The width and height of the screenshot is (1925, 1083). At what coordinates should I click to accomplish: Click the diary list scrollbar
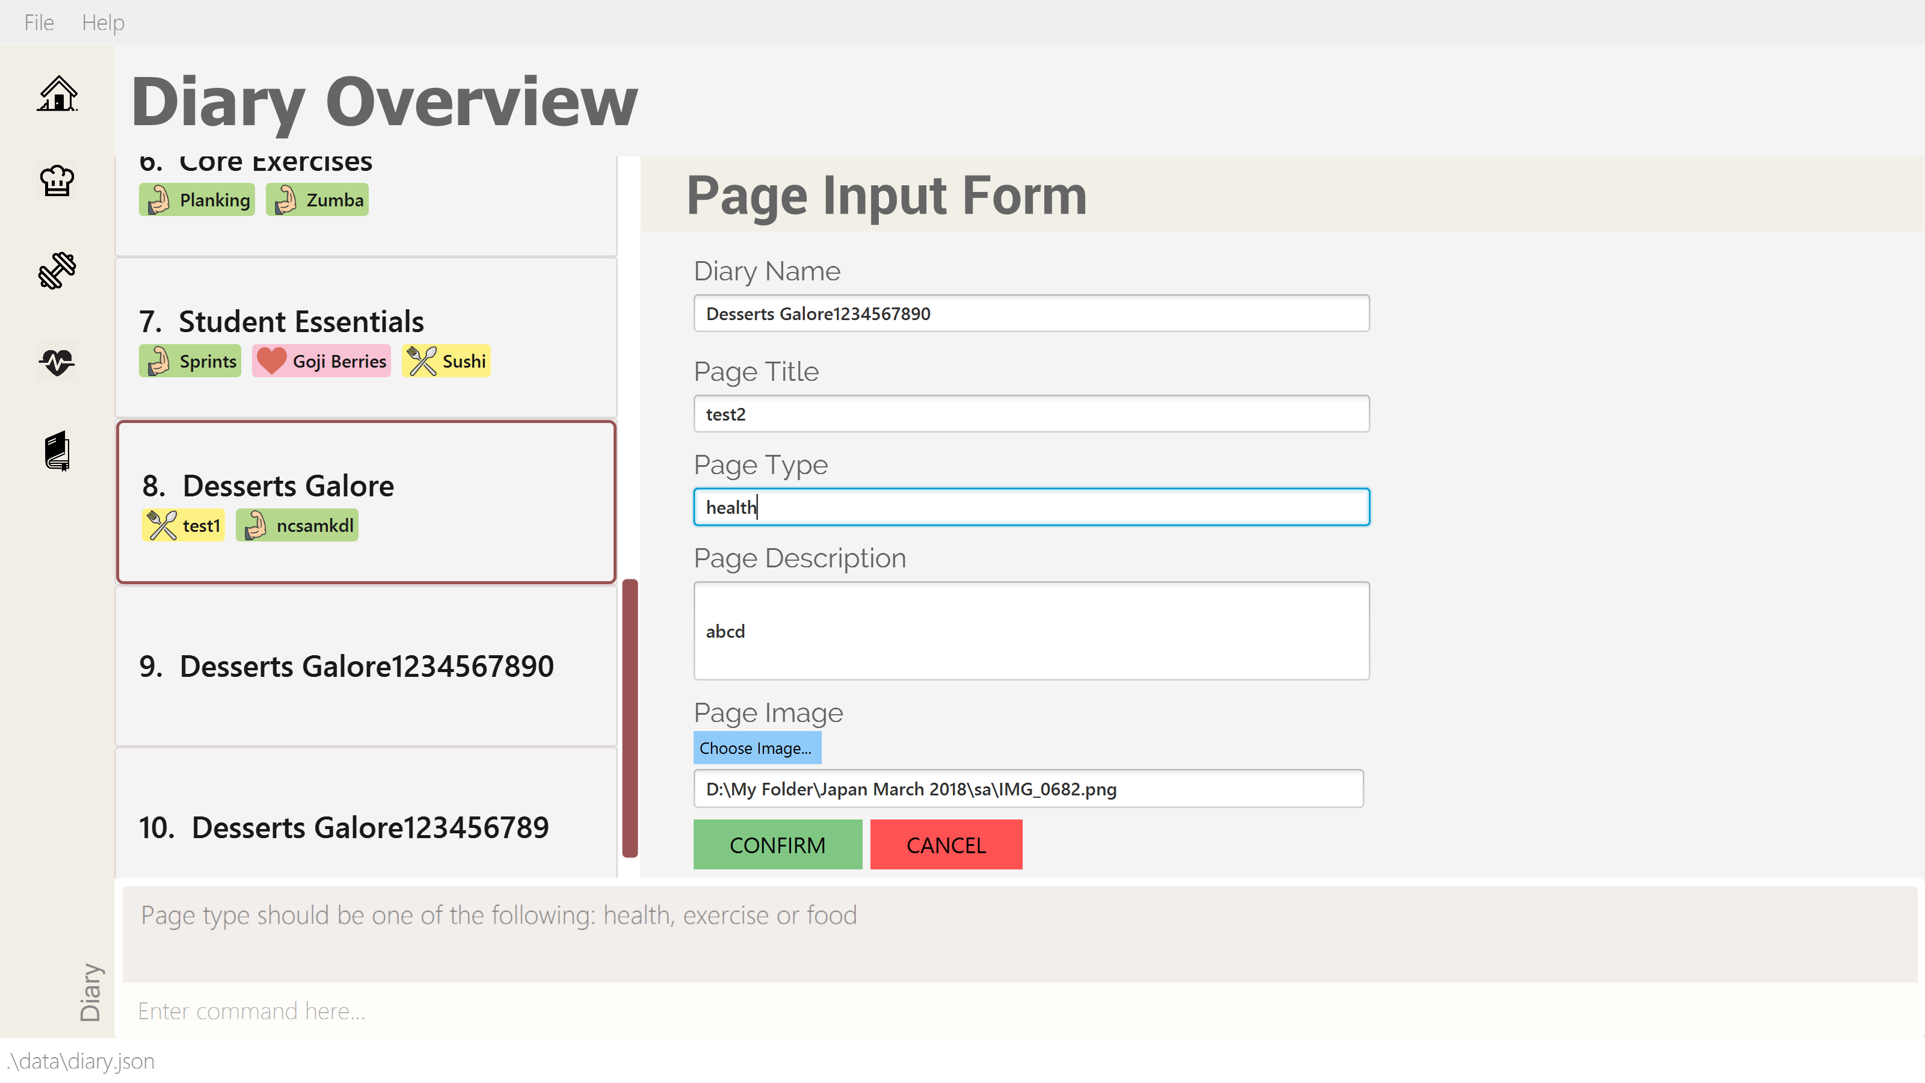630,718
